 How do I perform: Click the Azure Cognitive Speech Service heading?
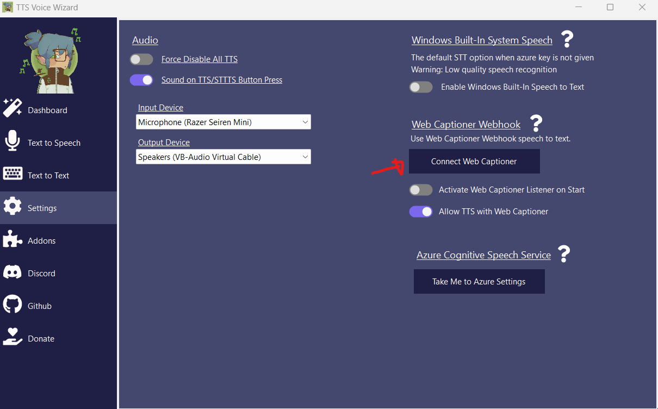pyautogui.click(x=483, y=255)
